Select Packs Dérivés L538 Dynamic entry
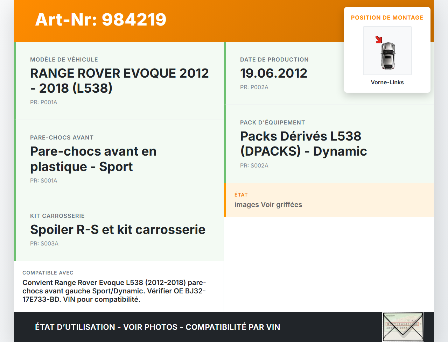448x342 pixels. [x=303, y=143]
